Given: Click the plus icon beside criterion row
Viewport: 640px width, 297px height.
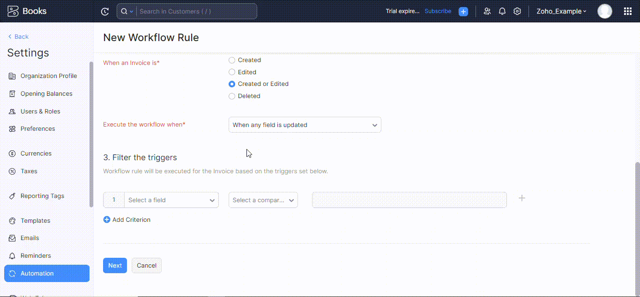Looking at the screenshot, I should click(x=522, y=198).
